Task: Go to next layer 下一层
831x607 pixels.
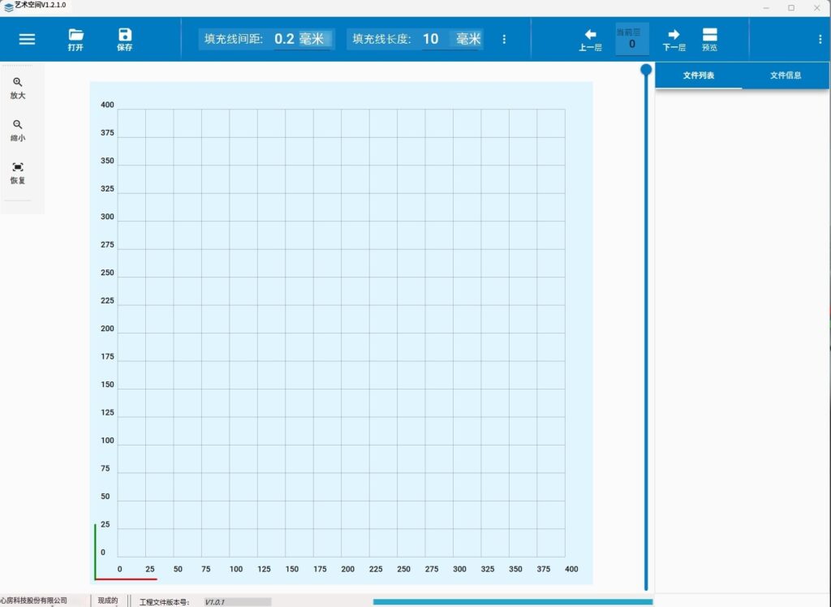Action: pyautogui.click(x=674, y=40)
